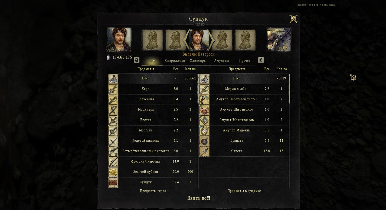Image resolution: width=386 pixels, height=210 pixels.
Task: Switch to the Амулеты tab
Action: pos(221,60)
